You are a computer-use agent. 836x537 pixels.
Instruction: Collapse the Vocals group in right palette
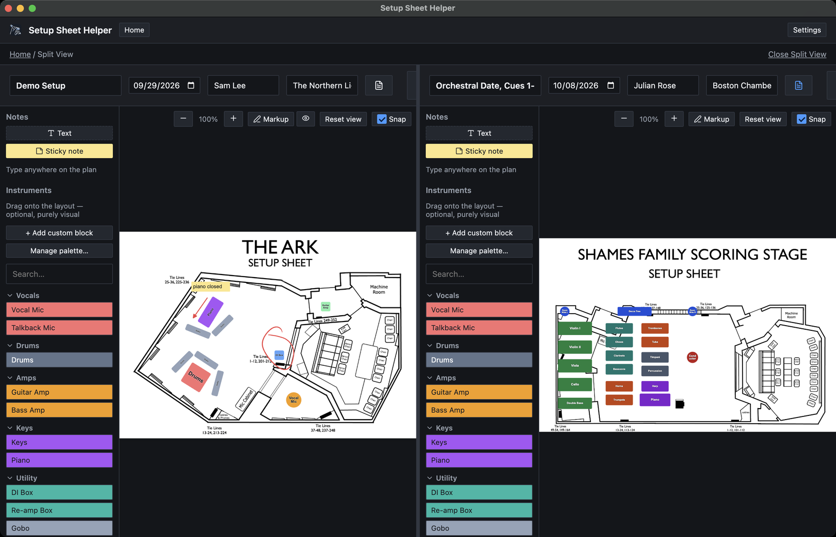pos(429,295)
